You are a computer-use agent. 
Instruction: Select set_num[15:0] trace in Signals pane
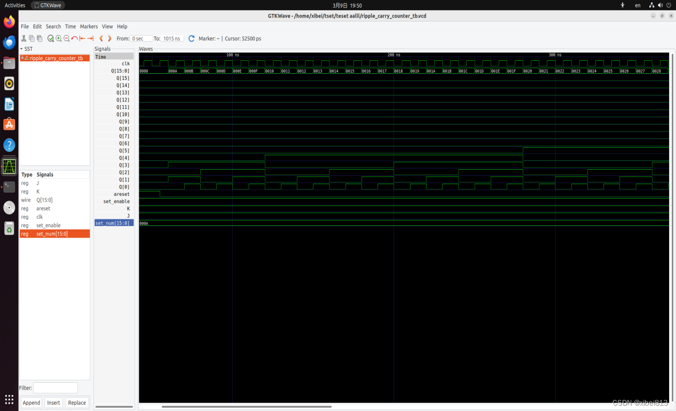pos(114,223)
